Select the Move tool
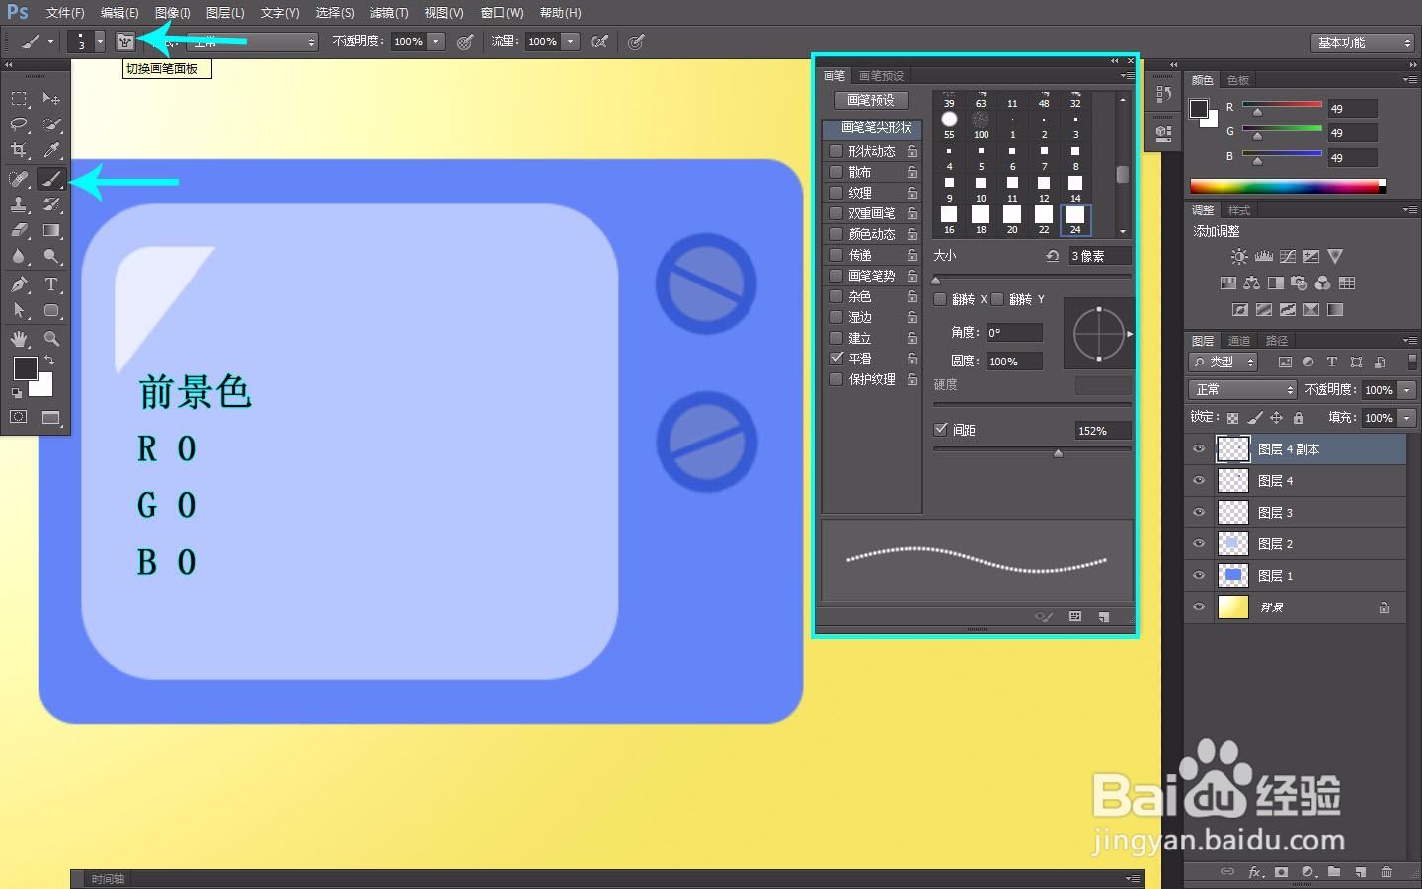The width and height of the screenshot is (1422, 889). click(x=51, y=99)
